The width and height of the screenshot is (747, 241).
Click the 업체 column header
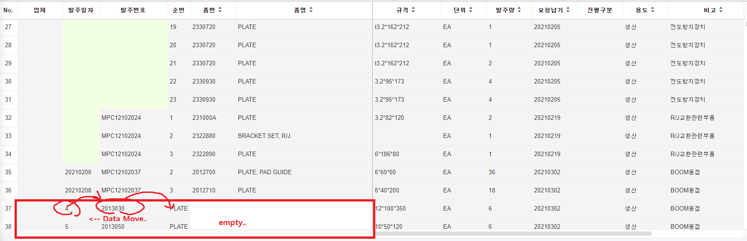pyautogui.click(x=40, y=10)
